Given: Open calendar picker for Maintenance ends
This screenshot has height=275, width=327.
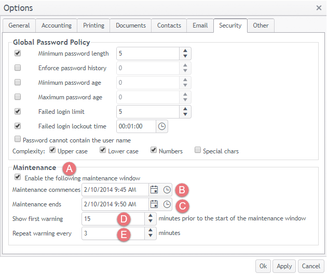Looking at the screenshot, I should pyautogui.click(x=154, y=204).
